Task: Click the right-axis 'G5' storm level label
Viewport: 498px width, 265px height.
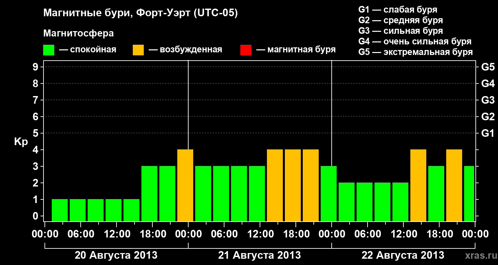Action: tap(488, 67)
